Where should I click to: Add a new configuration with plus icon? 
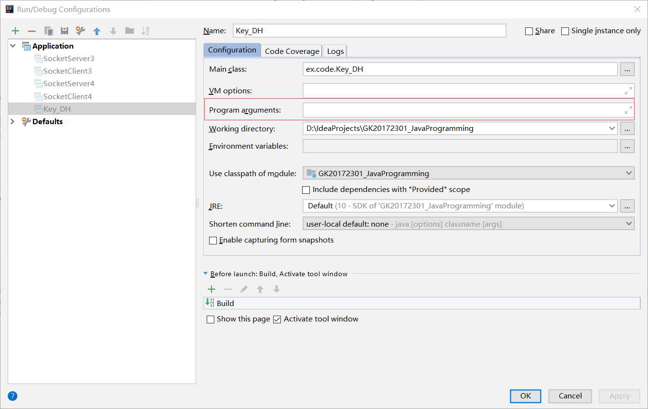[15, 31]
